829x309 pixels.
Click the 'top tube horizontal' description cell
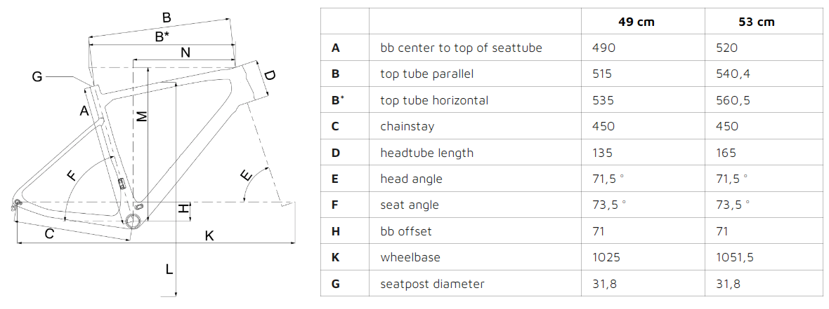pyautogui.click(x=434, y=100)
